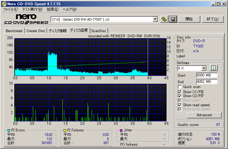The width and height of the screenshot is (228, 149).
Task: Open the ヘルプ(H) menu
Action: (x=69, y=9)
